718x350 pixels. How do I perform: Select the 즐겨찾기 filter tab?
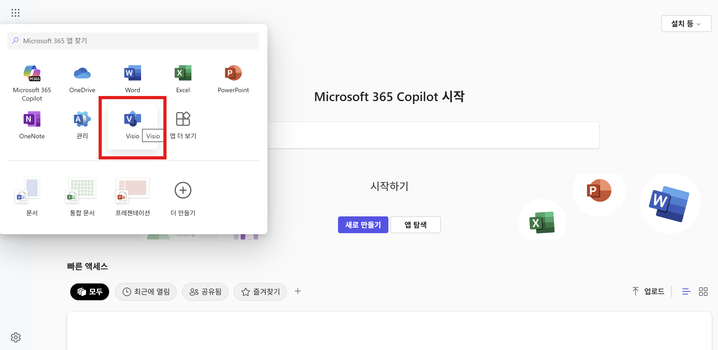(260, 292)
